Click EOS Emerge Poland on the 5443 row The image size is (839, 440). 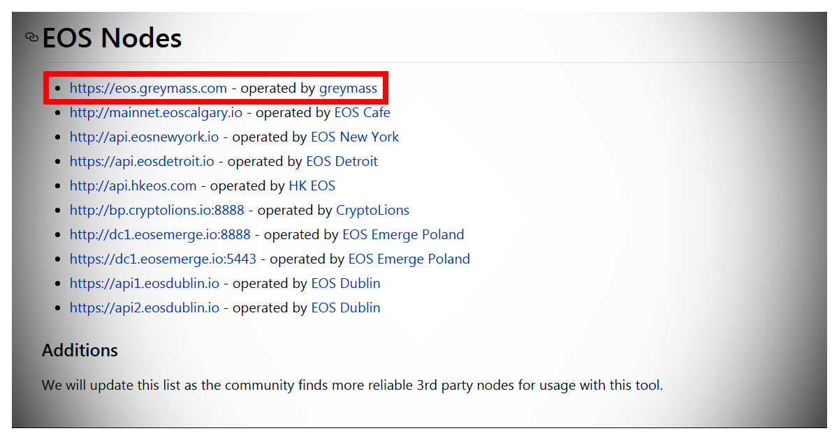(x=409, y=259)
